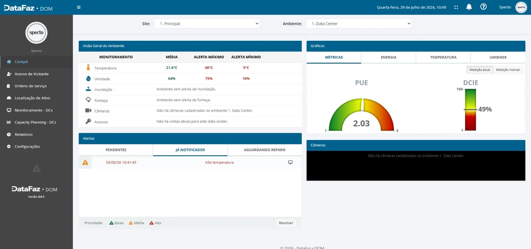Image resolution: width=531 pixels, height=249 pixels.
Task: Click the 5°C minimum alert value
Action: (x=246, y=68)
